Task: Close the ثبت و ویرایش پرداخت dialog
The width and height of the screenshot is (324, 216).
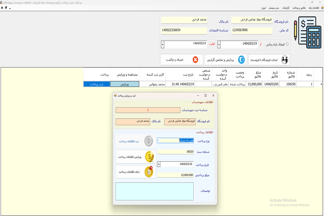Action: pyautogui.click(x=213, y=96)
